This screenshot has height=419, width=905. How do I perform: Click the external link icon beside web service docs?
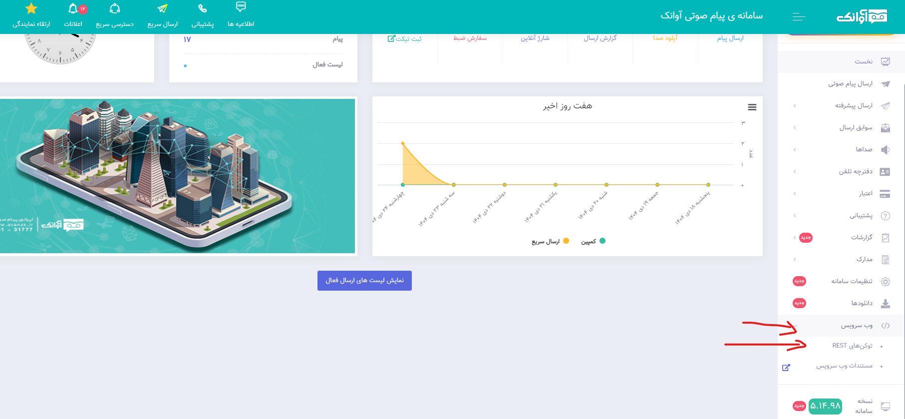pos(786,368)
